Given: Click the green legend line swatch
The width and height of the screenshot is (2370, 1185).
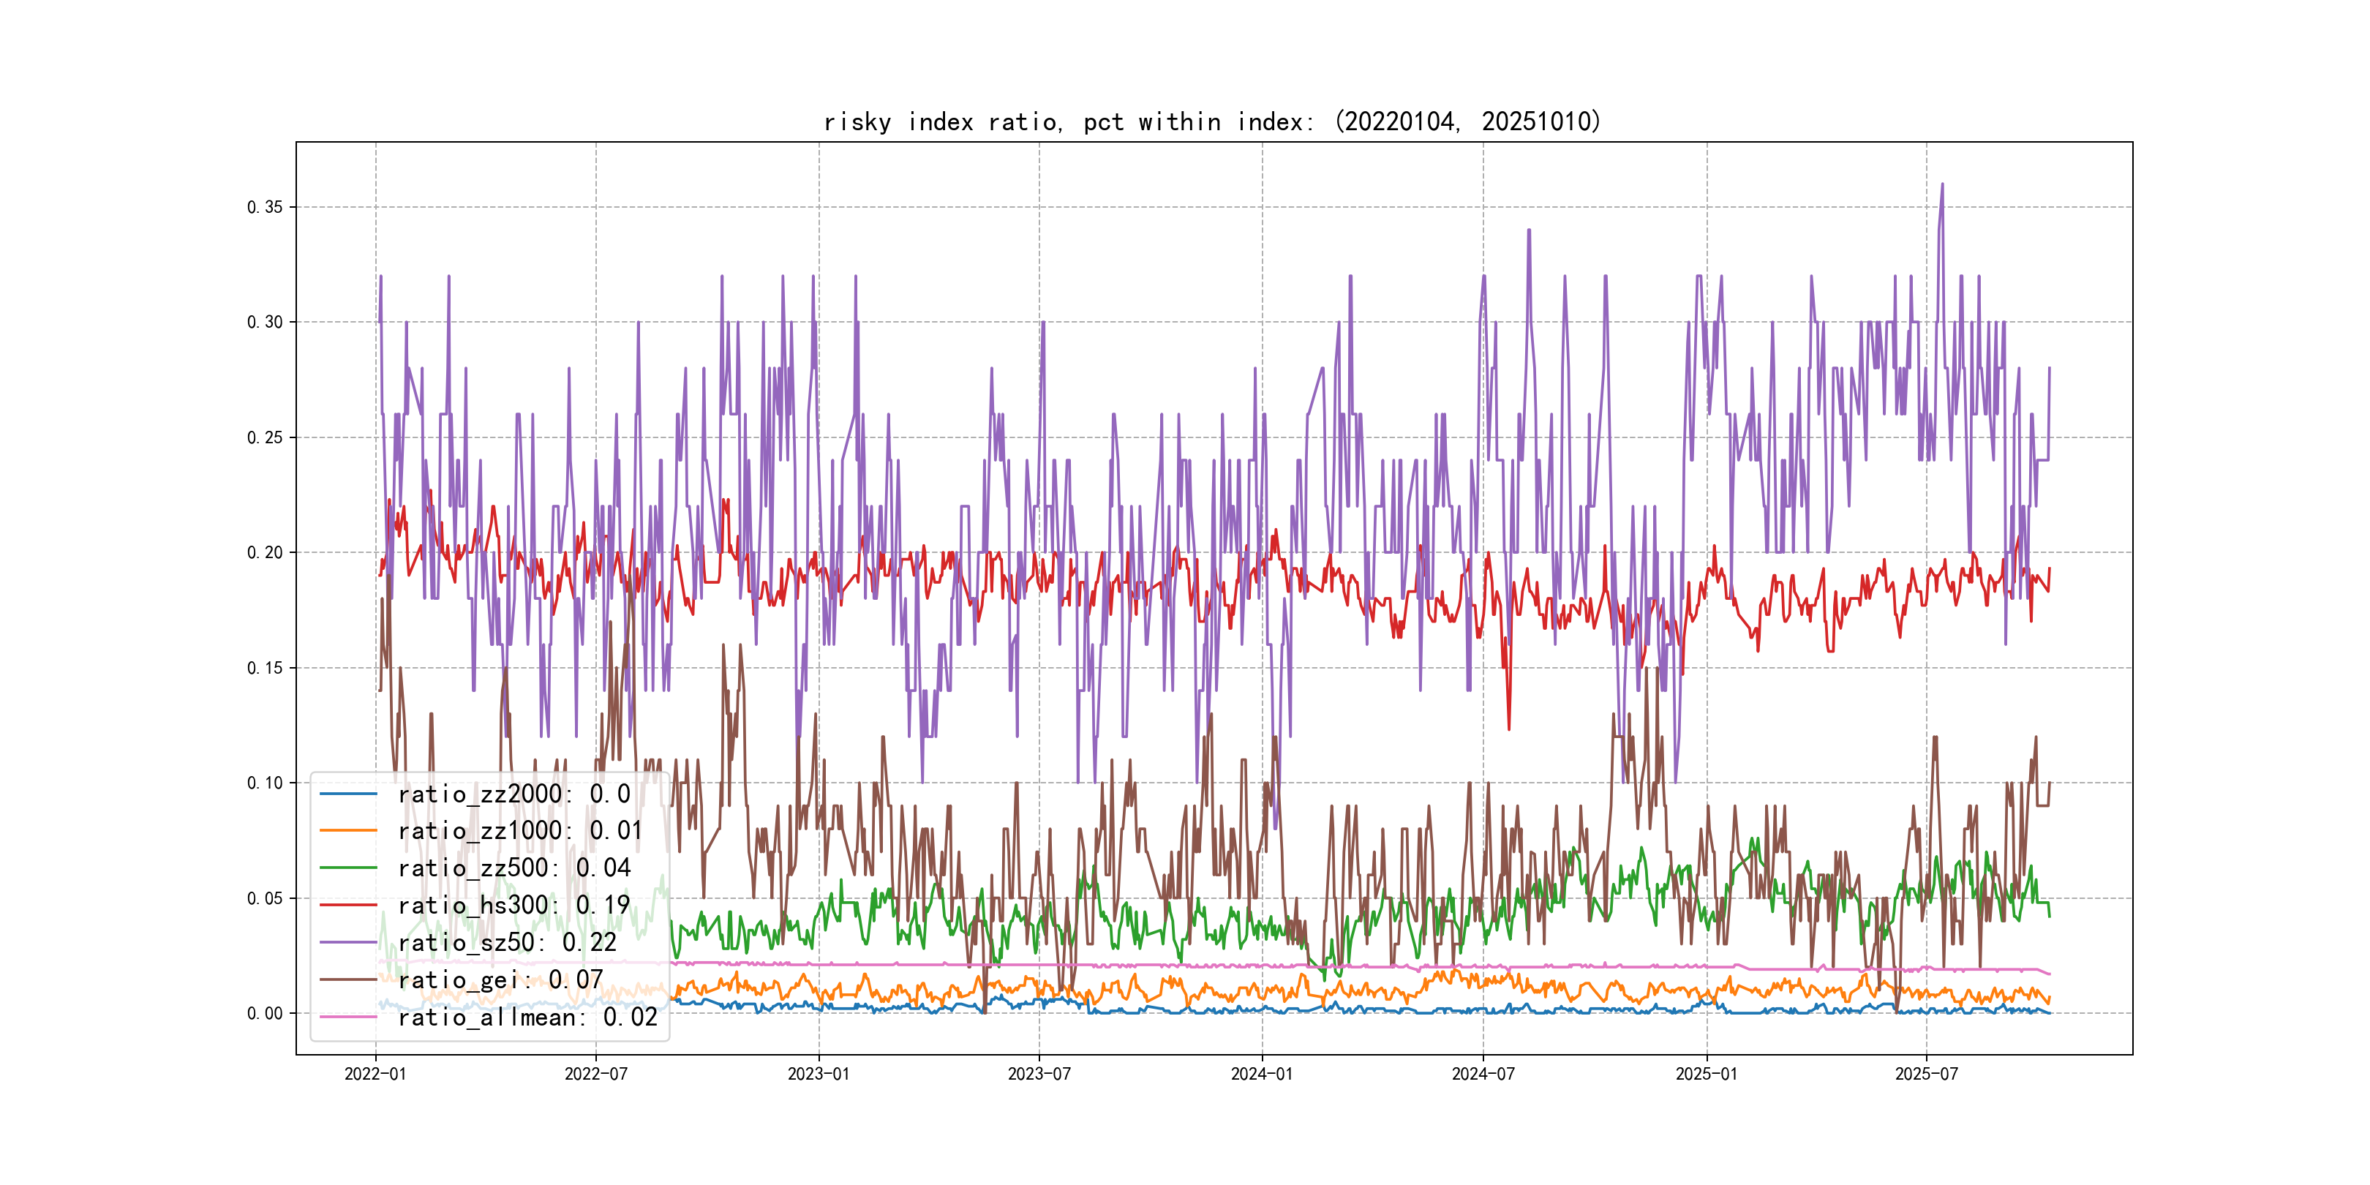Looking at the screenshot, I should [347, 868].
